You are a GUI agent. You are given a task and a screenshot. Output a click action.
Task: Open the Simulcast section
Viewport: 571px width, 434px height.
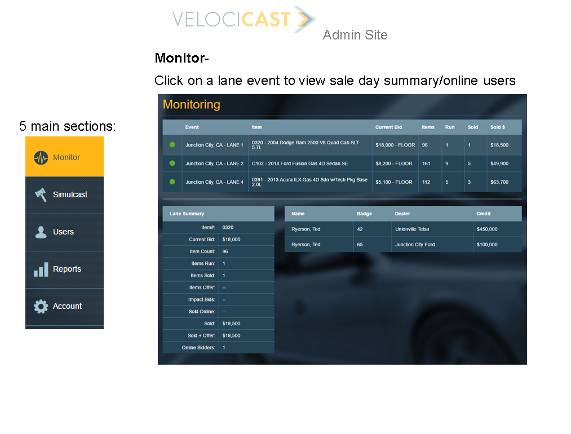coord(64,195)
